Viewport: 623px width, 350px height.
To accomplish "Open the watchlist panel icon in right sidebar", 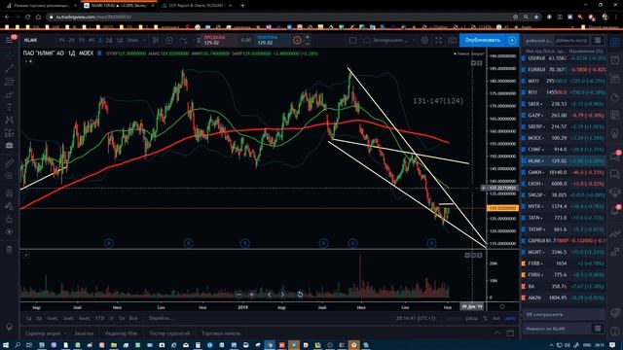I will [x=614, y=42].
